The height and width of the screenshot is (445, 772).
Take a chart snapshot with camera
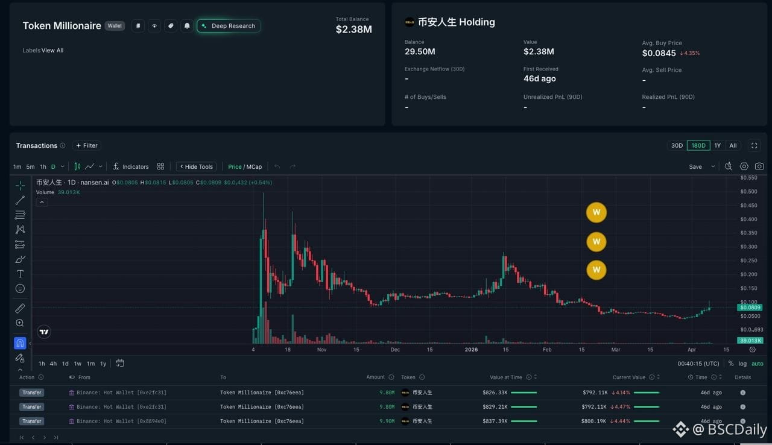pos(759,166)
